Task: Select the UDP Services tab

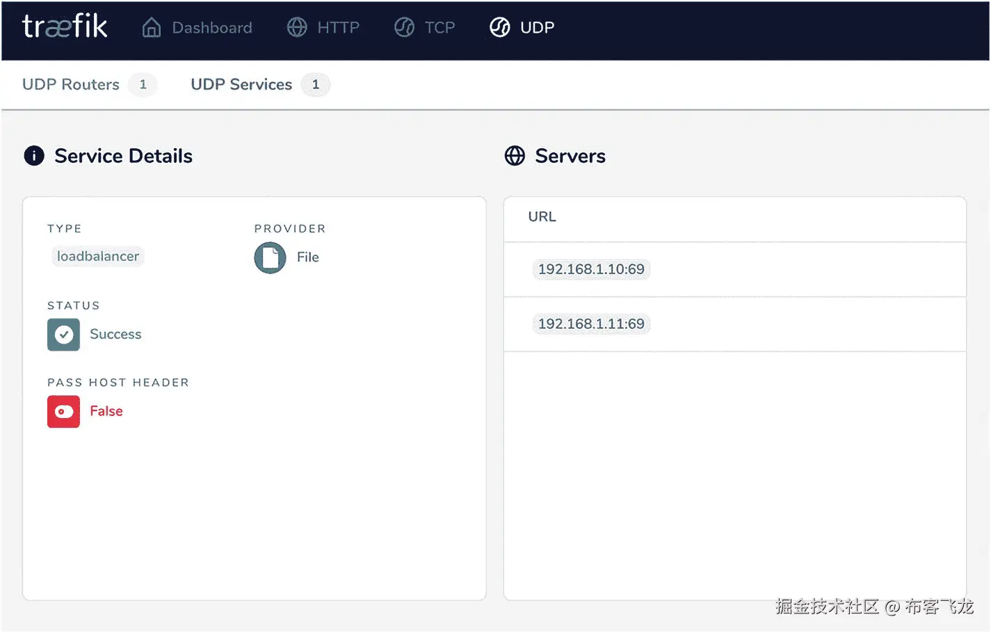Action: pos(241,85)
